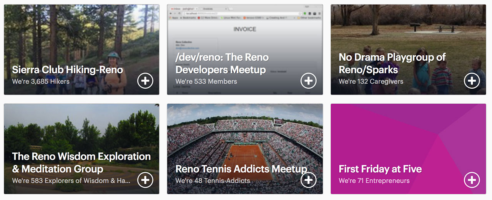
Task: Click "We're 132 Caregivers" text
Action: coord(371,81)
